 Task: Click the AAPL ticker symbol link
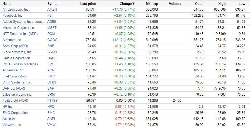(51, 119)
